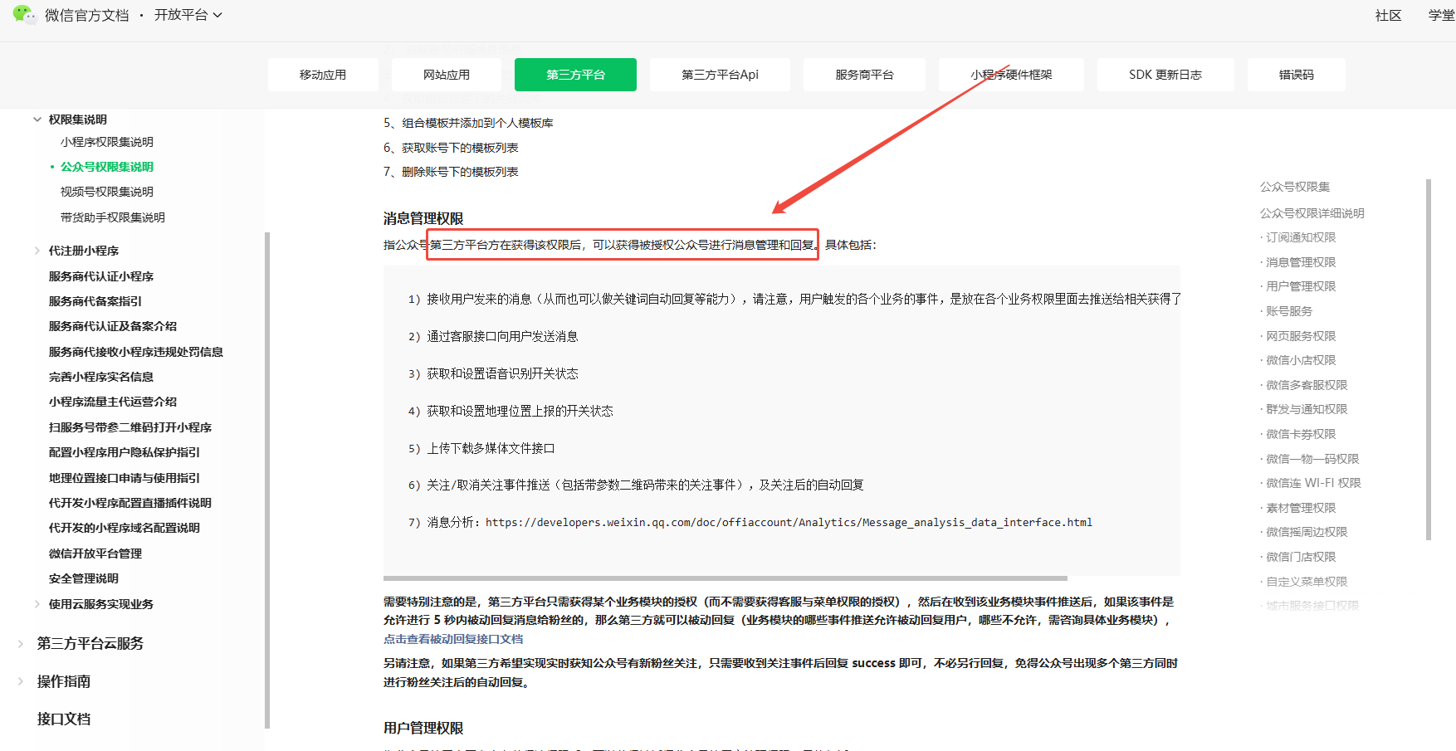Click the 消息管理权限 section heading
Viewport: 1456px width, 751px height.
click(x=423, y=218)
